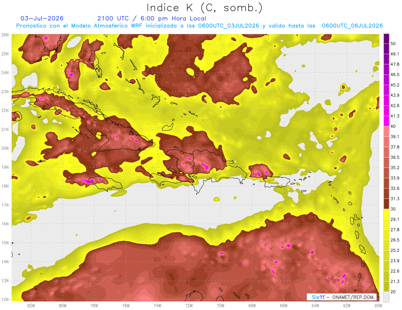402x310 pixels.
Task: Click the latitude axis label "21N"
Action: (x=5, y=129)
